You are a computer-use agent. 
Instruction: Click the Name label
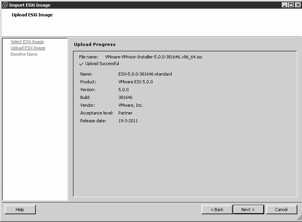(x=86, y=74)
